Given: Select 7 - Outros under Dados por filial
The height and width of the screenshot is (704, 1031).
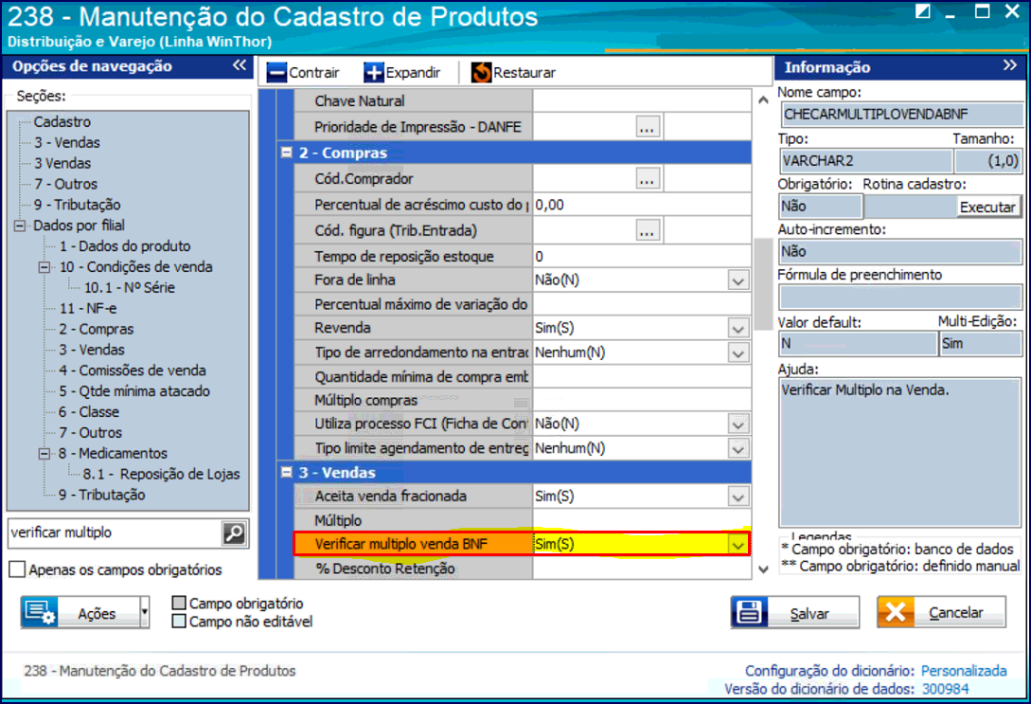Looking at the screenshot, I should (89, 432).
